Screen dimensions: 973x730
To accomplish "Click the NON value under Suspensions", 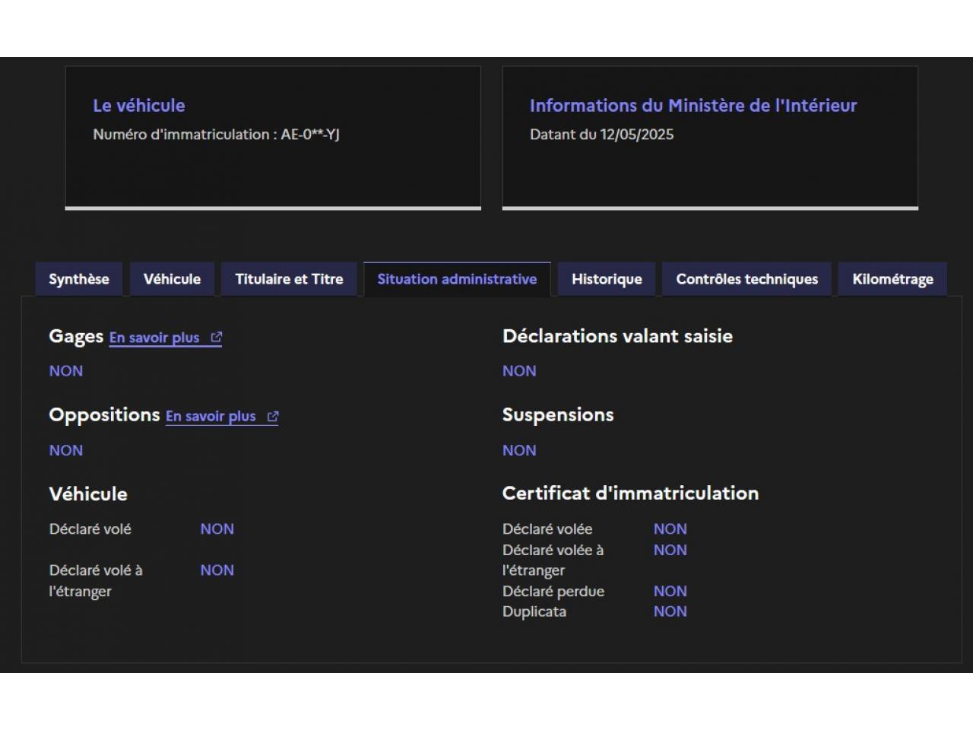I will click(x=519, y=450).
